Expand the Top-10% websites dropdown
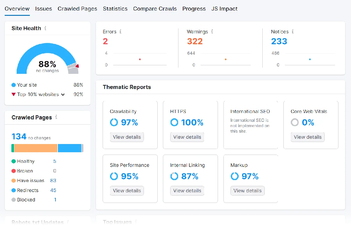This screenshot has width=351, height=226. [63, 95]
